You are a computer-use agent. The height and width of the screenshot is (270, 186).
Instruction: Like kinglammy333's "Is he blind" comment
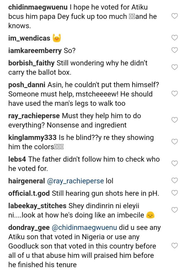(174, 142)
